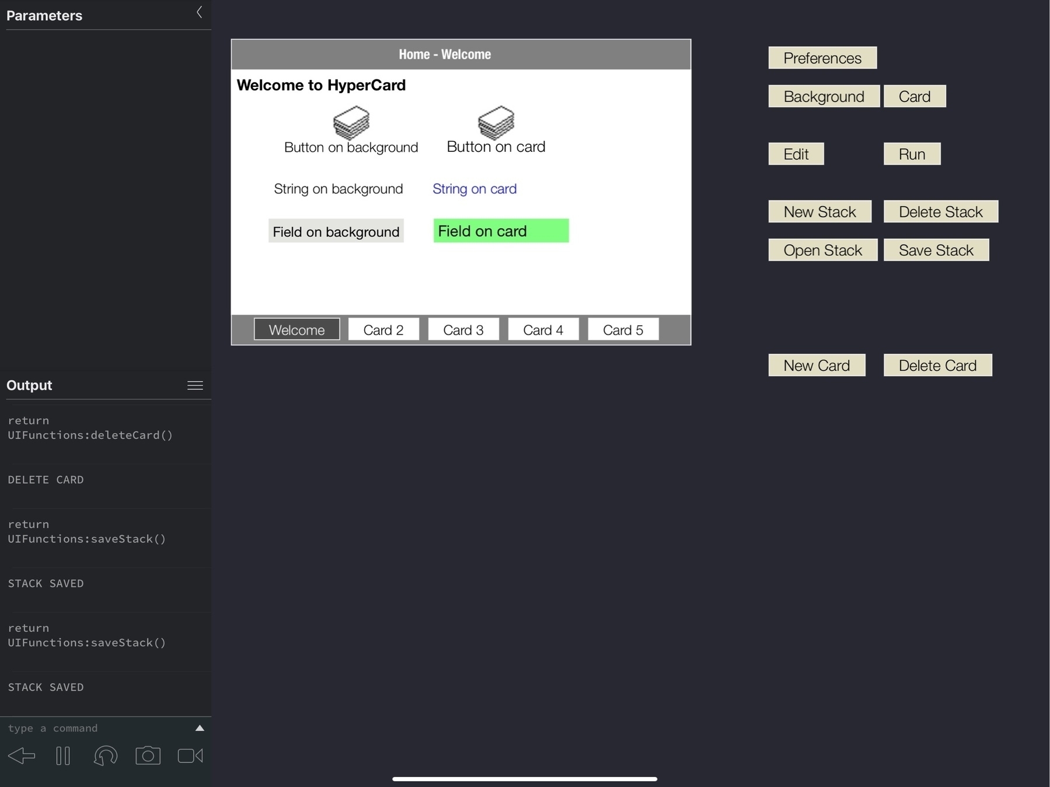
Task: Switch to the Card 2 tab
Action: 383,330
